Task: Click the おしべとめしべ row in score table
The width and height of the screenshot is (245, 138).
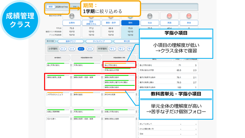Action: point(168,124)
